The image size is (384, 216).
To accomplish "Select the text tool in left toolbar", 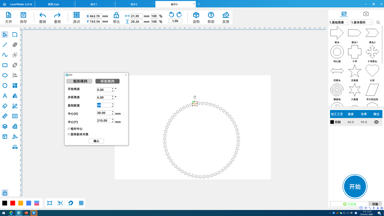I will point(5,96).
